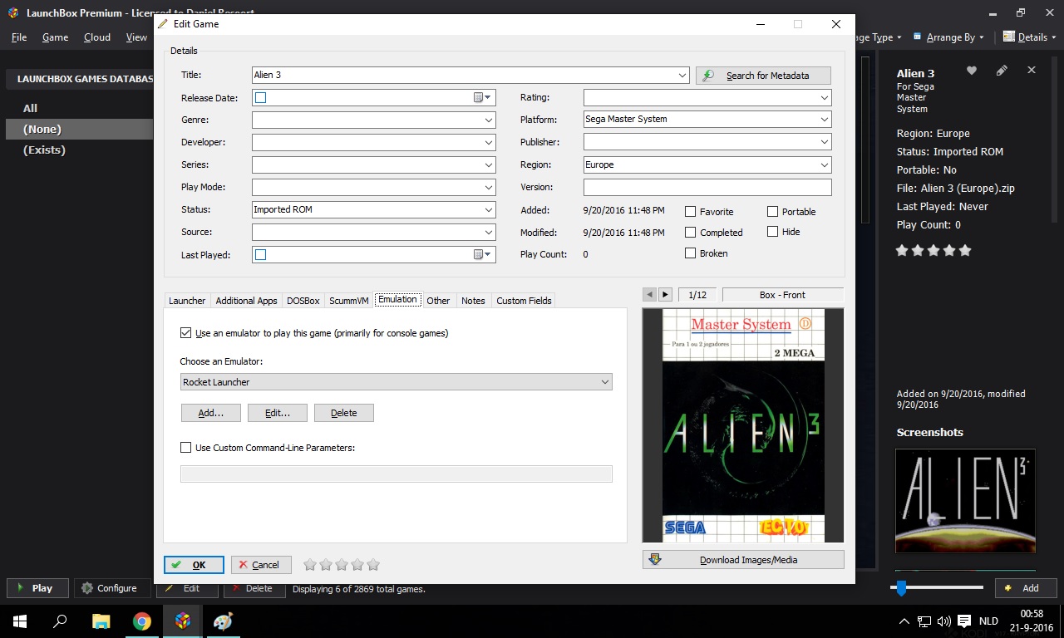This screenshot has width=1064, height=638.
Task: Enable Use Custom Command-Line Parameters
Action: (185, 448)
